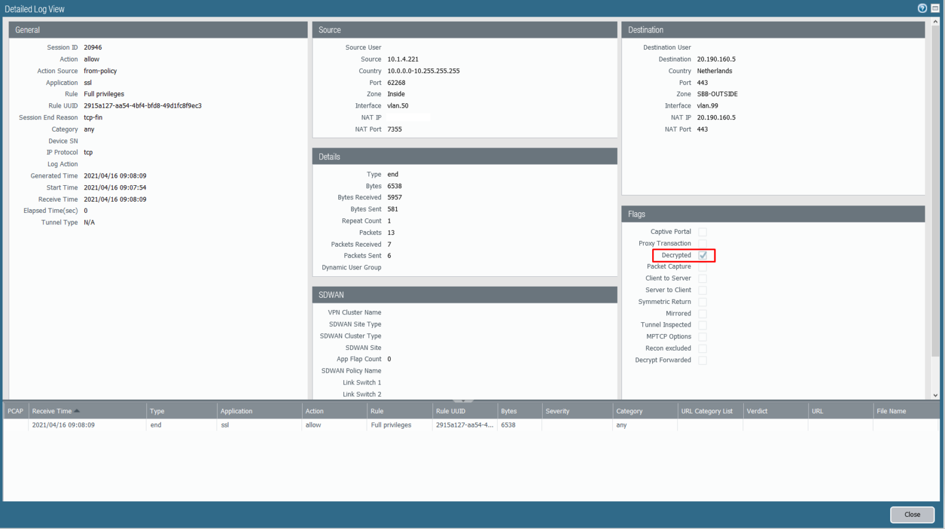The height and width of the screenshot is (529, 945).
Task: Click the Close button
Action: coord(912,514)
